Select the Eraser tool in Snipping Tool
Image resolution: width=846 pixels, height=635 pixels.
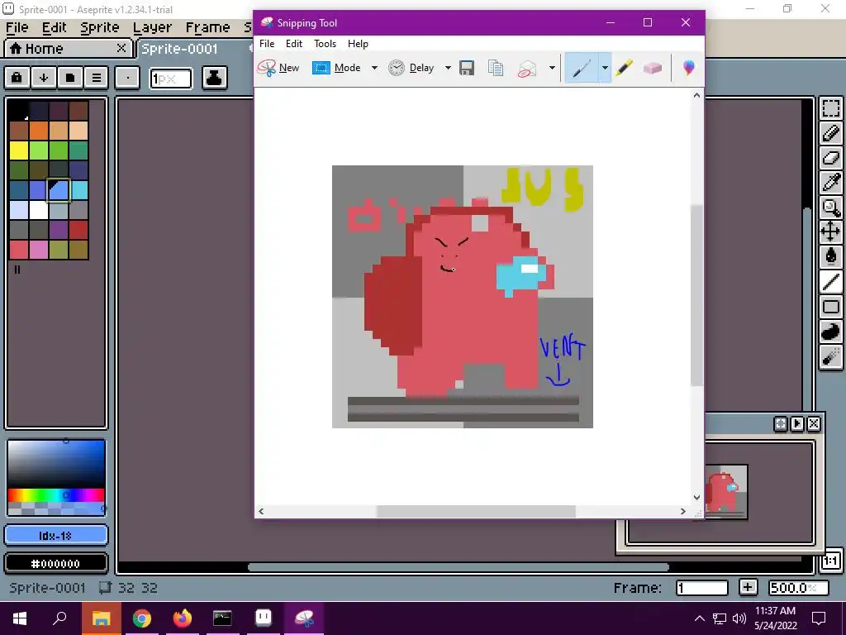pyautogui.click(x=653, y=68)
